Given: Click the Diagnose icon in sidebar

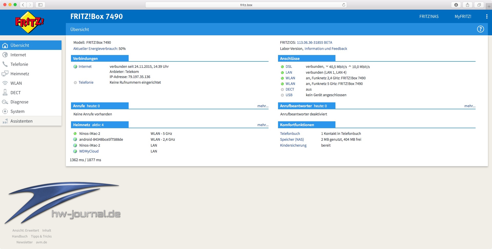Looking at the screenshot, I should tap(5, 102).
